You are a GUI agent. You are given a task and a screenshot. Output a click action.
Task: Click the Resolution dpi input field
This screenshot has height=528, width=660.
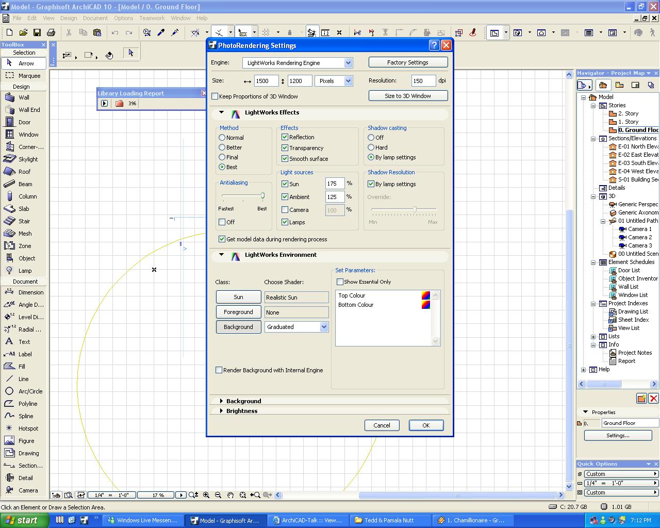pyautogui.click(x=423, y=81)
